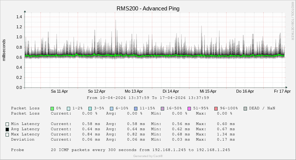Click the graph title RMS200 - Advanced Ping
Screen dimensions: 296x160
point(148,9)
